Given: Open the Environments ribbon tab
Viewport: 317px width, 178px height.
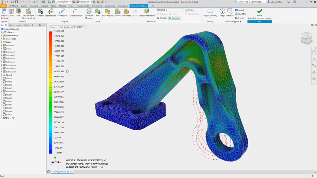Looking at the screenshot, I should (x=83, y=6).
